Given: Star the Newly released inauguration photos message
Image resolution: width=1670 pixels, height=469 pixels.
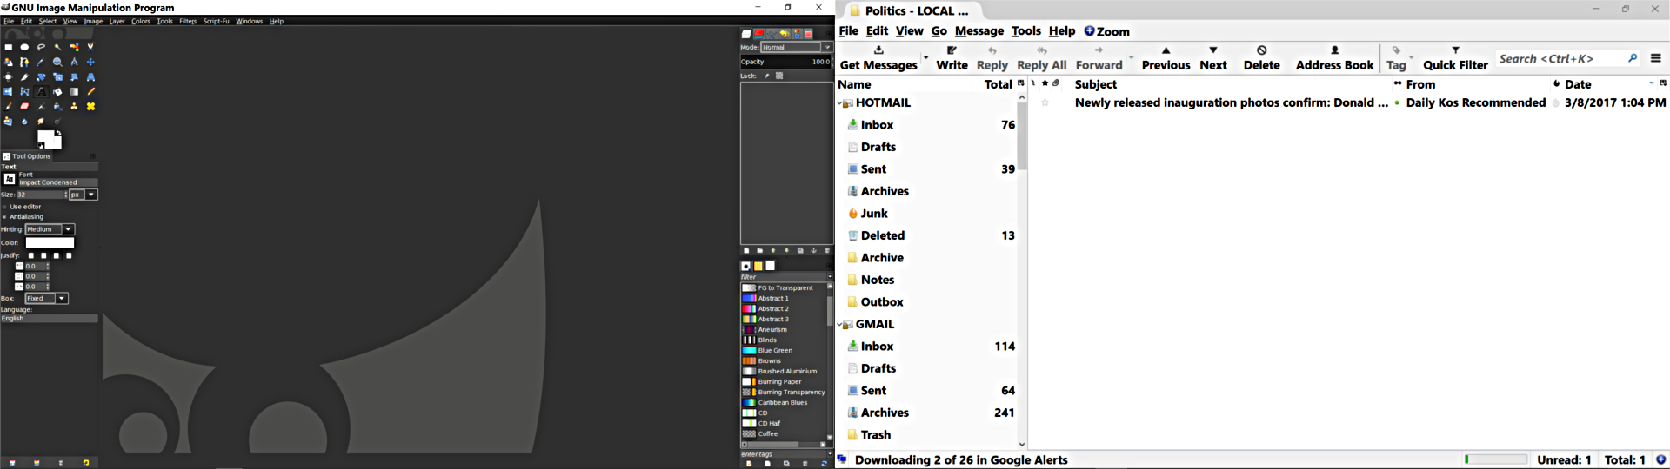Looking at the screenshot, I should tap(1045, 102).
